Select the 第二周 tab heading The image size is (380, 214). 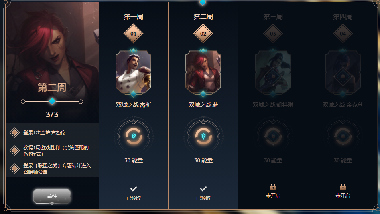coord(203,17)
